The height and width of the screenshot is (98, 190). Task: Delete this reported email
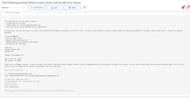pyautogui.click(x=72, y=8)
